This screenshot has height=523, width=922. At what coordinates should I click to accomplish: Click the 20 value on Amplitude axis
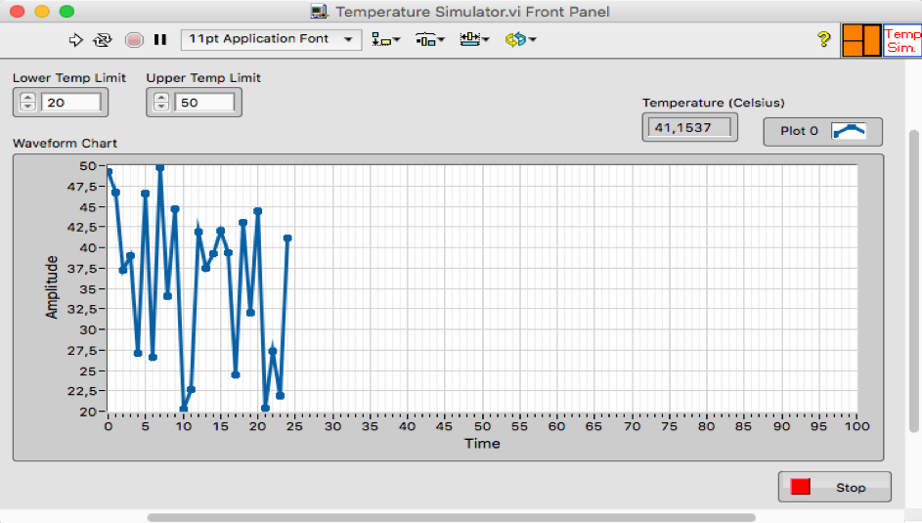coord(88,412)
